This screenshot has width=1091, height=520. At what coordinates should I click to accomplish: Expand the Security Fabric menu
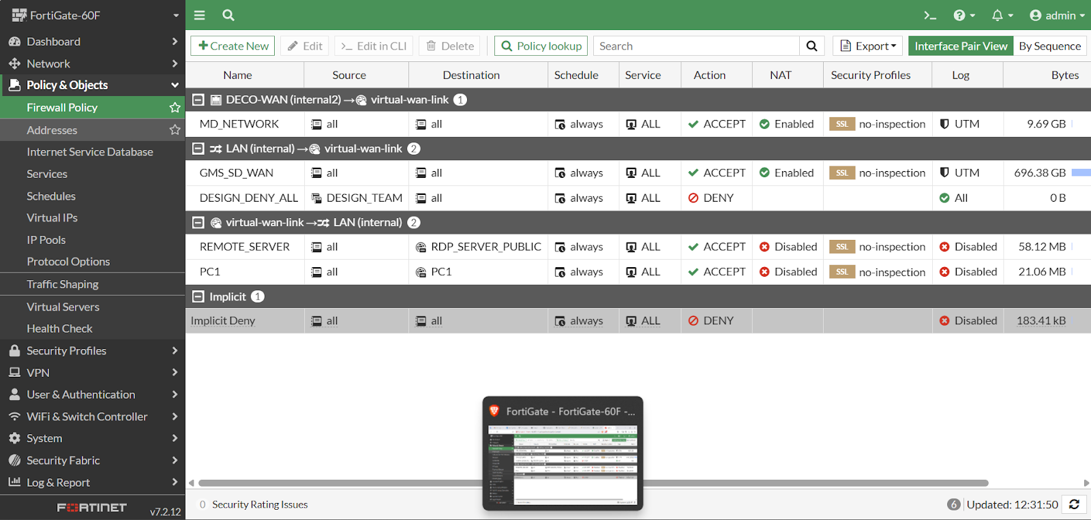[93, 461]
